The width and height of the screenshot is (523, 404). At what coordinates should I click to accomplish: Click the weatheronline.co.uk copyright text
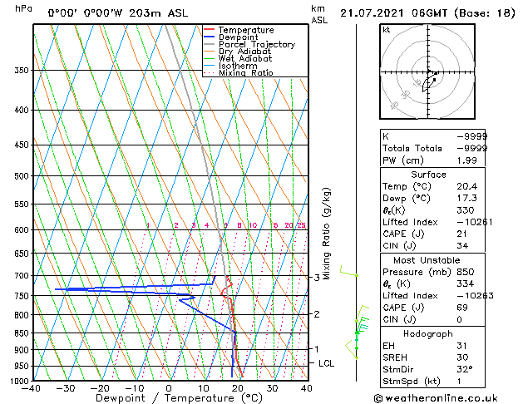click(x=436, y=398)
